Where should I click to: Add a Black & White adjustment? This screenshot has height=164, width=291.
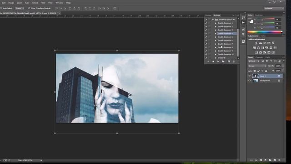263,48
